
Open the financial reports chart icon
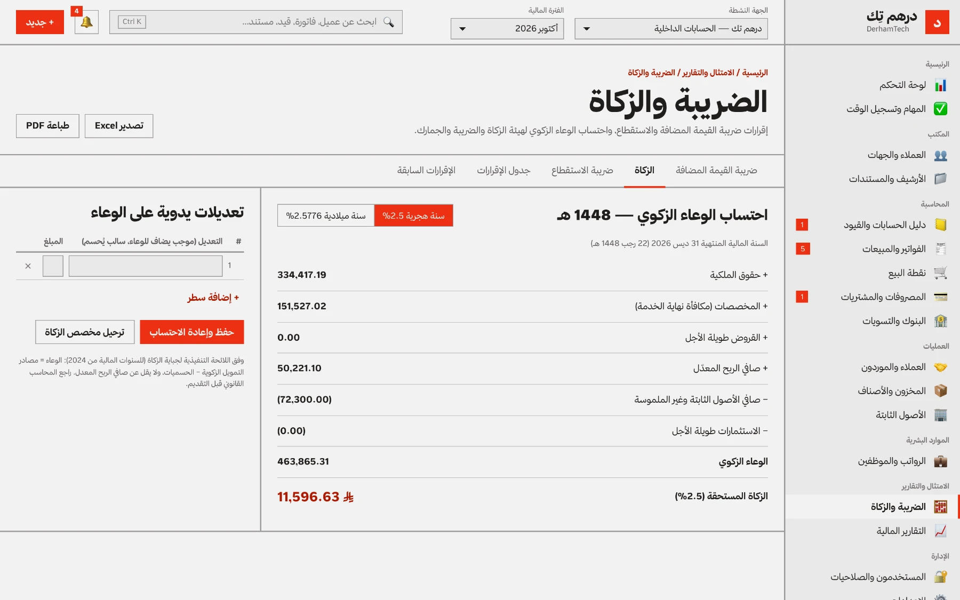click(x=940, y=531)
